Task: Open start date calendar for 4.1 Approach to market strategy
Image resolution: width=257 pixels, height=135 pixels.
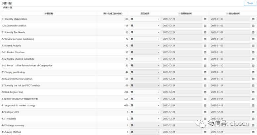Action: click(x=205, y=105)
